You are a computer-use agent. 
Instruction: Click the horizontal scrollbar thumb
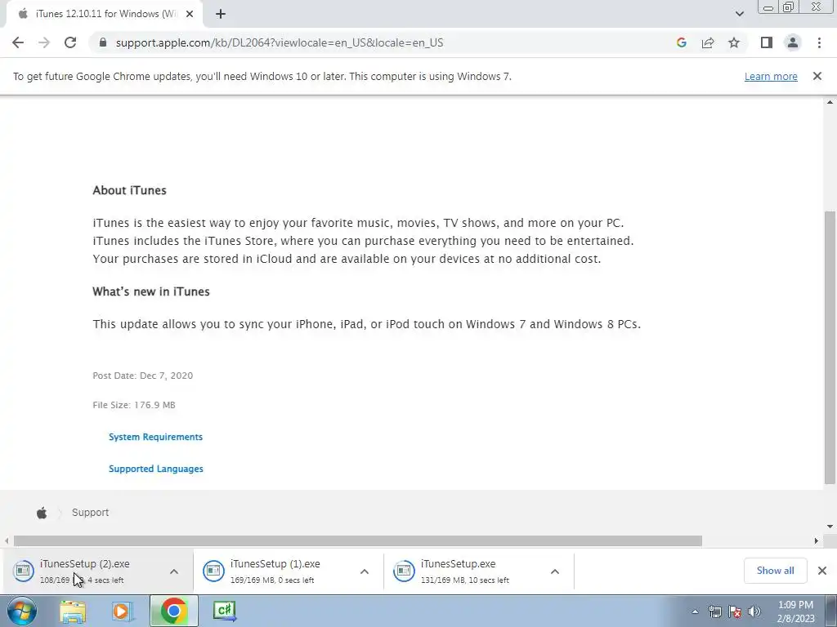tap(358, 540)
